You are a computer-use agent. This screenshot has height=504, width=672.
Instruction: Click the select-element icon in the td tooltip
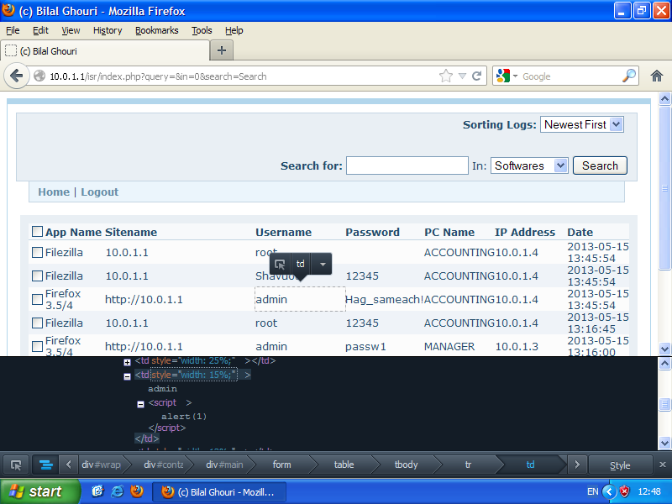(x=280, y=264)
